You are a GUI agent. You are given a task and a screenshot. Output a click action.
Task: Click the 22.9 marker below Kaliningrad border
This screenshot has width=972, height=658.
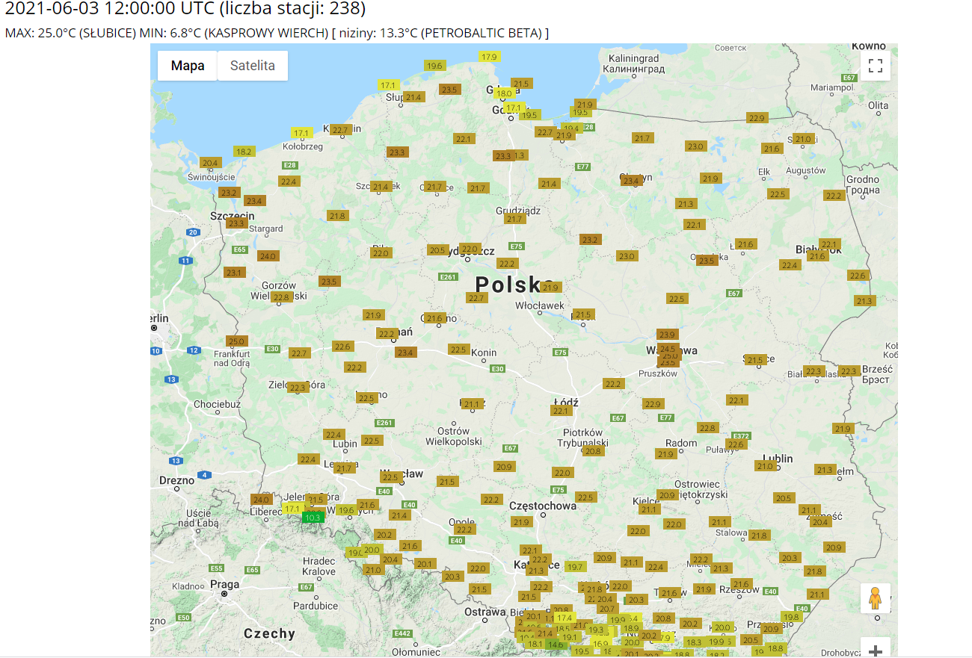point(757,118)
